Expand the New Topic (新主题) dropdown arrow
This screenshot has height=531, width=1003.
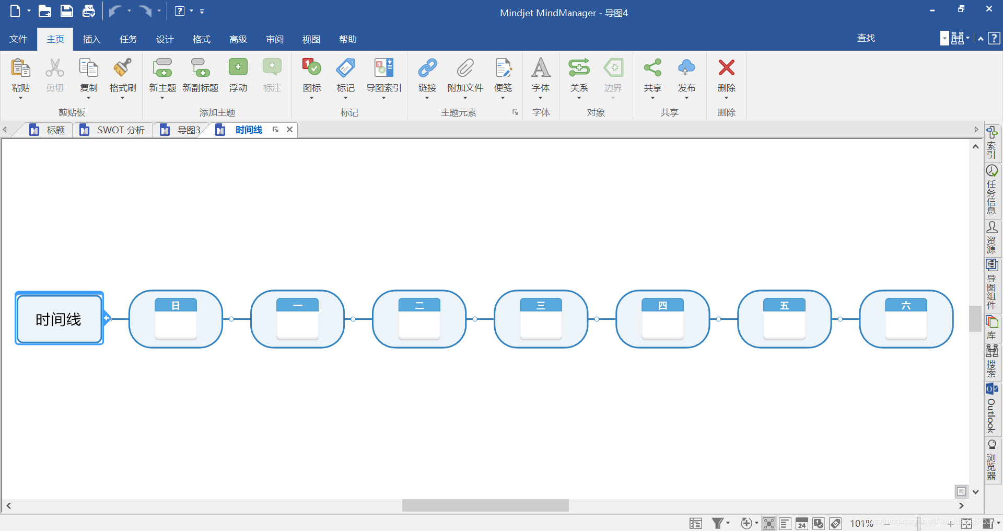point(162,98)
